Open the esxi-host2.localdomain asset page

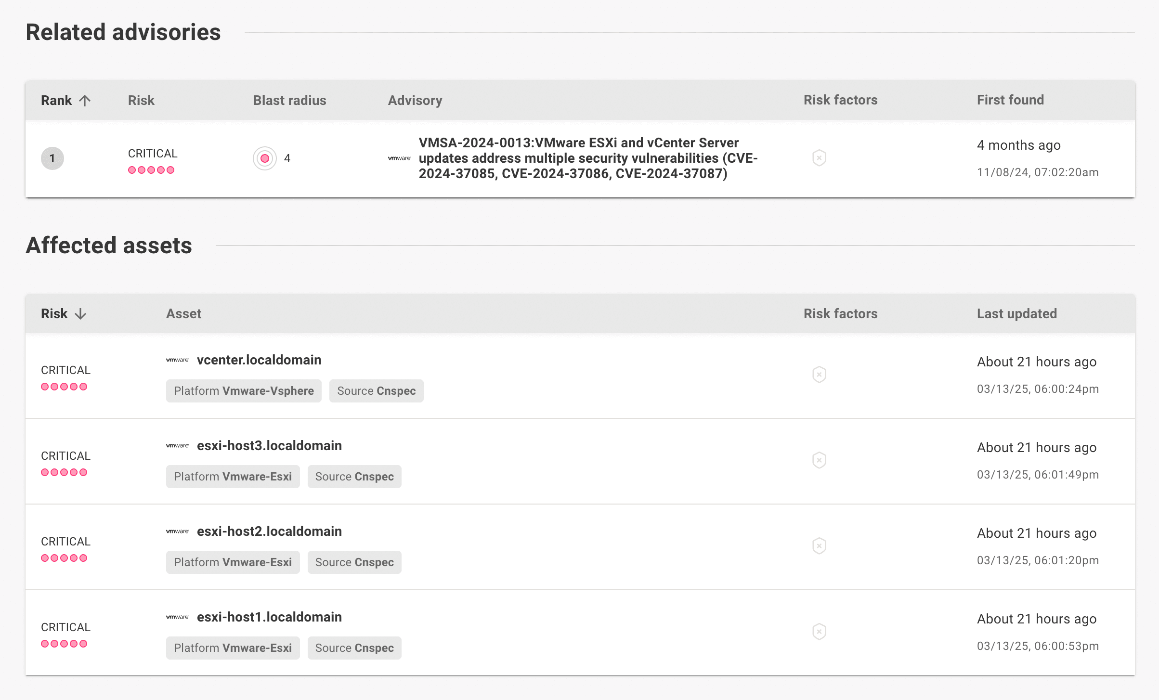[269, 531]
